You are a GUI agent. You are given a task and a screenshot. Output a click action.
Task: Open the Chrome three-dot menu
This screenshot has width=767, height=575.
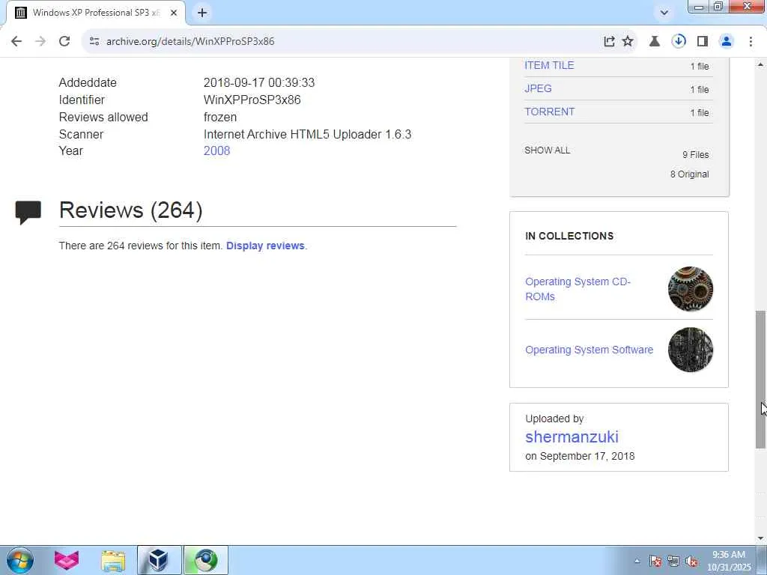coord(751,42)
